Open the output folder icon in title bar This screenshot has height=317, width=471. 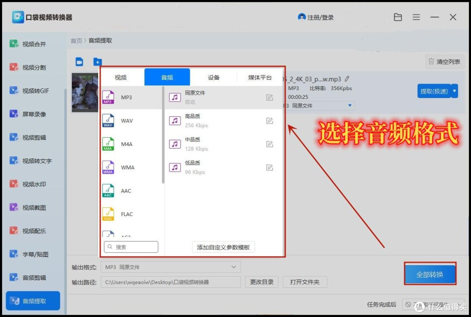click(398, 17)
